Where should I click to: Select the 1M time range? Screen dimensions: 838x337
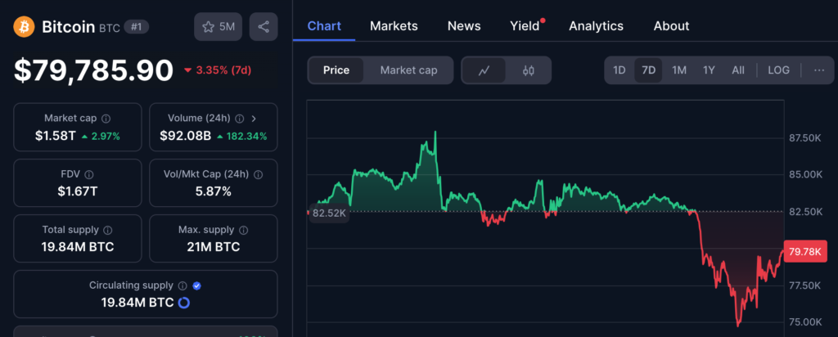679,70
